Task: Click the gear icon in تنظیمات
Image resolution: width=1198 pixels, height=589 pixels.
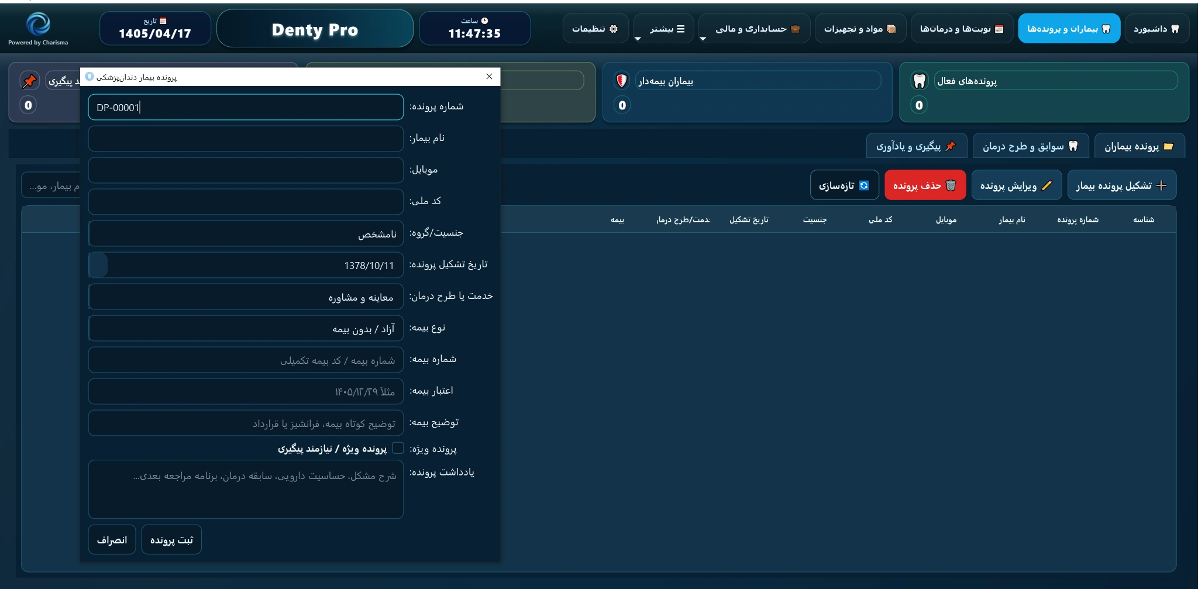Action: coord(614,29)
